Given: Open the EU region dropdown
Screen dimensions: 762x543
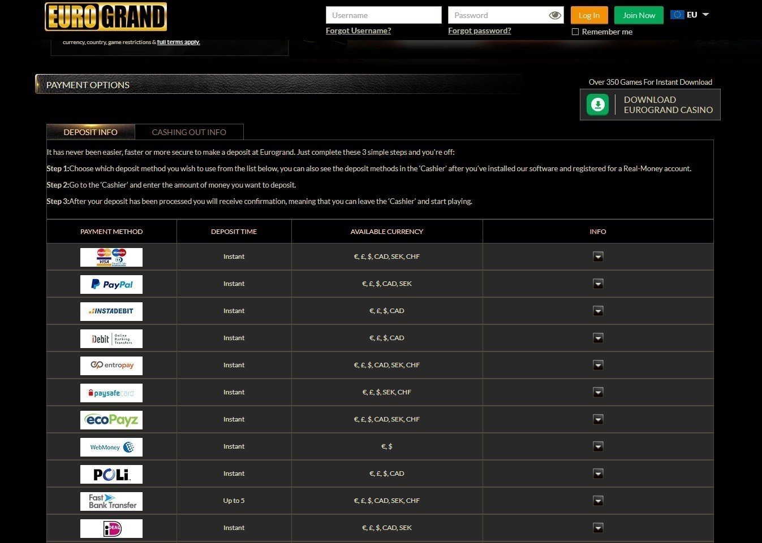Looking at the screenshot, I should click(704, 14).
